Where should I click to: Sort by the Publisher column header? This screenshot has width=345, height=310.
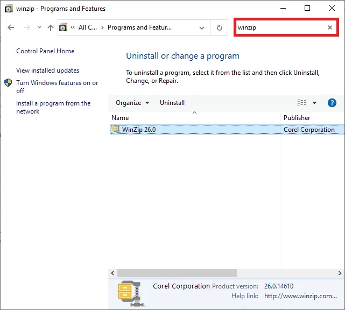(x=312, y=117)
